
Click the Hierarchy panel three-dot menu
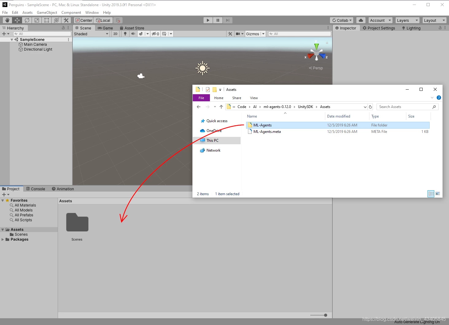tap(68, 28)
